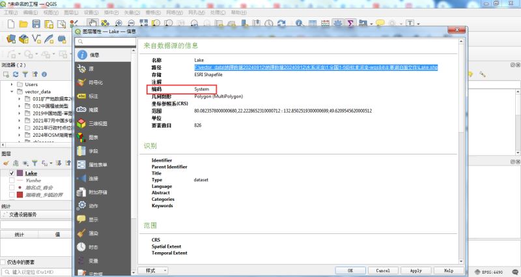Click Apply in layer properties dialog

click(415, 270)
